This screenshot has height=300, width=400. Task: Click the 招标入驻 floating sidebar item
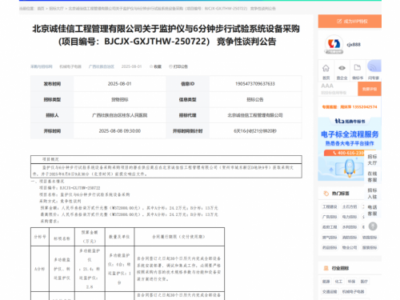372,194
